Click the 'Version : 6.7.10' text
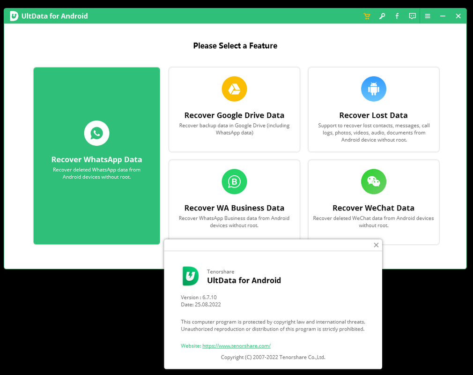The height and width of the screenshot is (375, 473). 199,297
